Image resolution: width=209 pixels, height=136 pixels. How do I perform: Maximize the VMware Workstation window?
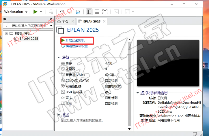184,4
